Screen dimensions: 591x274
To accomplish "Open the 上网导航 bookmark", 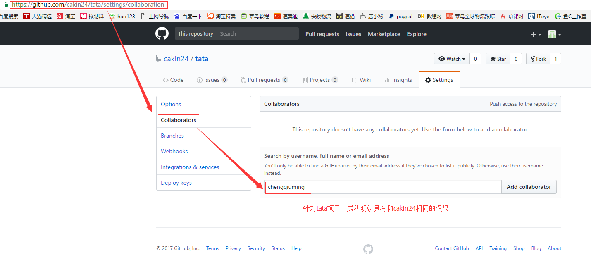I will pos(155,16).
